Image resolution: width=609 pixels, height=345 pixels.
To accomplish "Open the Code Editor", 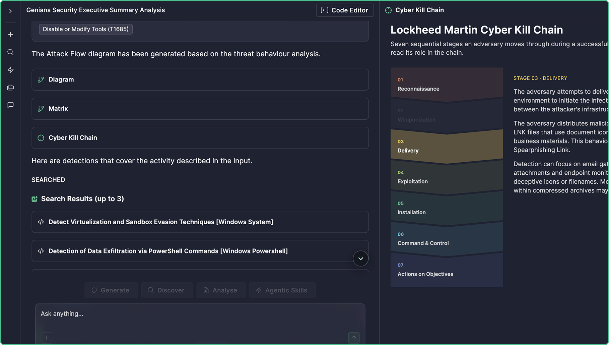I will pos(345,10).
